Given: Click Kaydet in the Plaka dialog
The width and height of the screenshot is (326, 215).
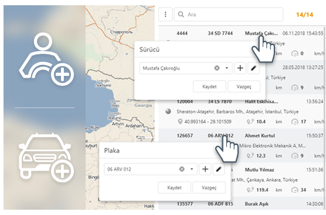Looking at the screenshot, I should (175, 188).
